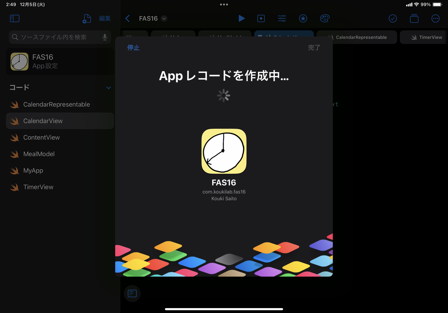Image resolution: width=448 pixels, height=313 pixels.
Task: Tap 完了 in the dialog
Action: [x=314, y=48]
